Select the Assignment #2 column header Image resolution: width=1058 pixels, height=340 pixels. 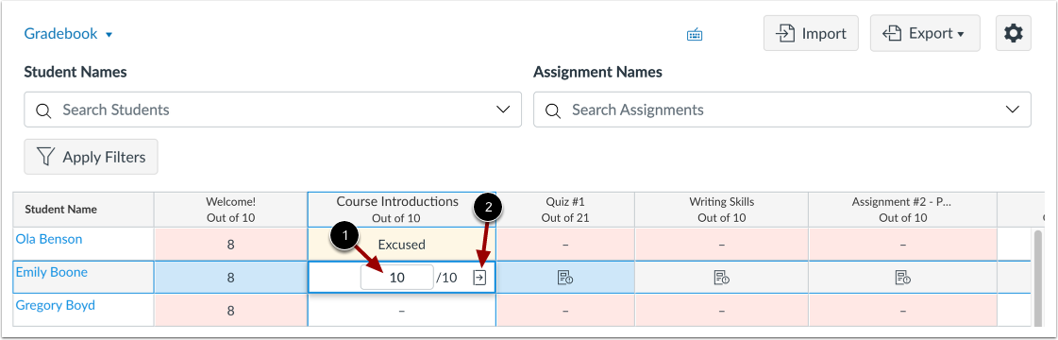[903, 209]
